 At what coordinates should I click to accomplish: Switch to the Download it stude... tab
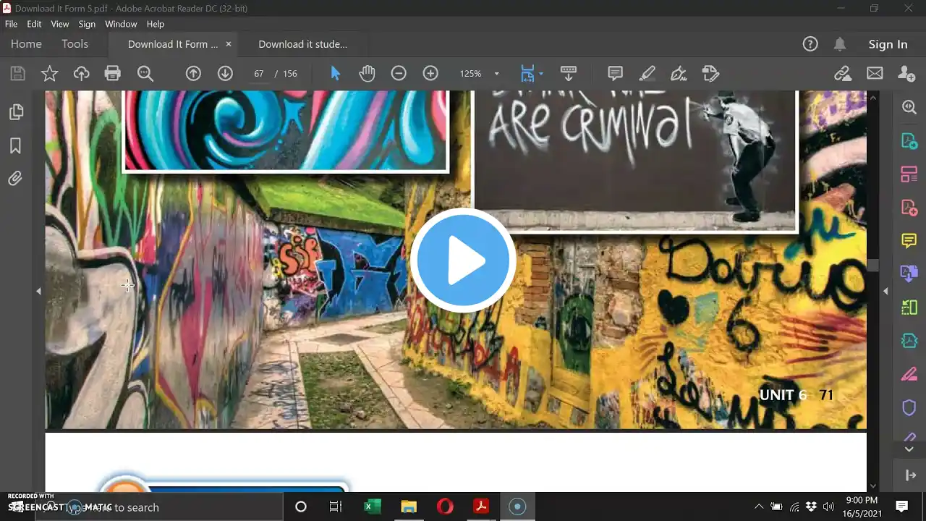pos(302,44)
